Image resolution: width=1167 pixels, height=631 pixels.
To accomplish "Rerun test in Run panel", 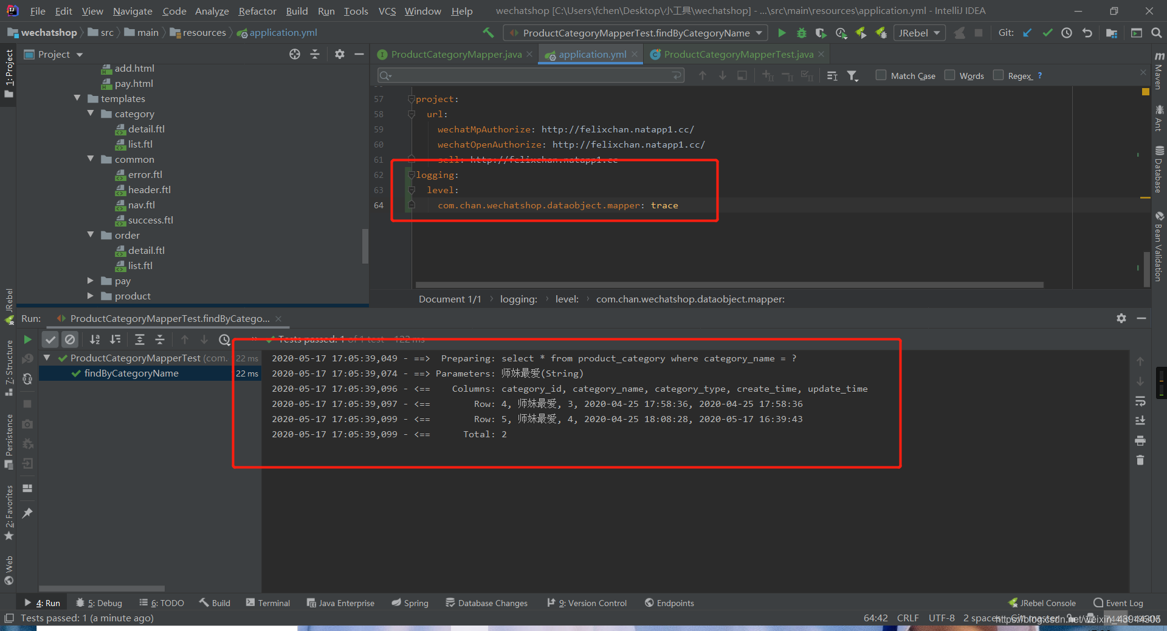I will point(27,339).
